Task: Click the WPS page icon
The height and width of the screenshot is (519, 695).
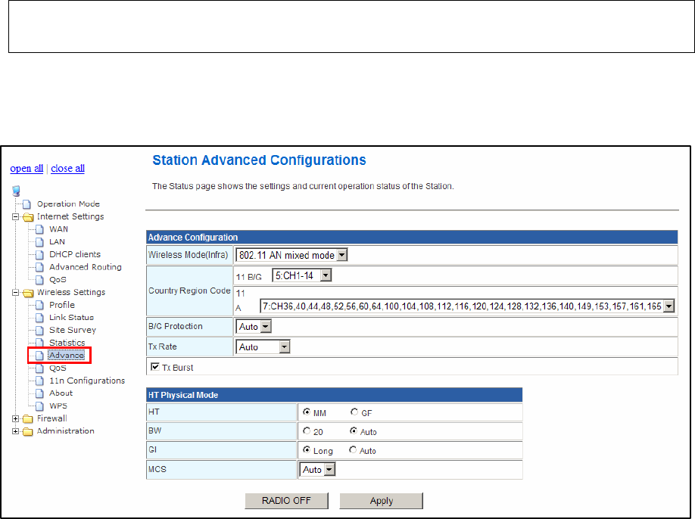Action: tap(40, 406)
